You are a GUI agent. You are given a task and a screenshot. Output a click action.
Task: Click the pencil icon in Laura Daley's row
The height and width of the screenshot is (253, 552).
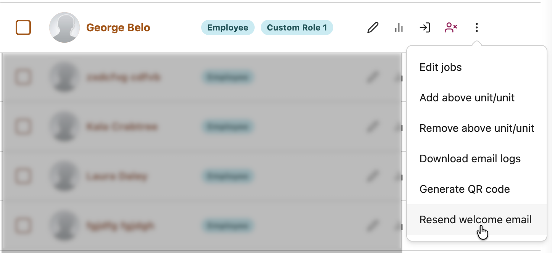[x=373, y=176]
